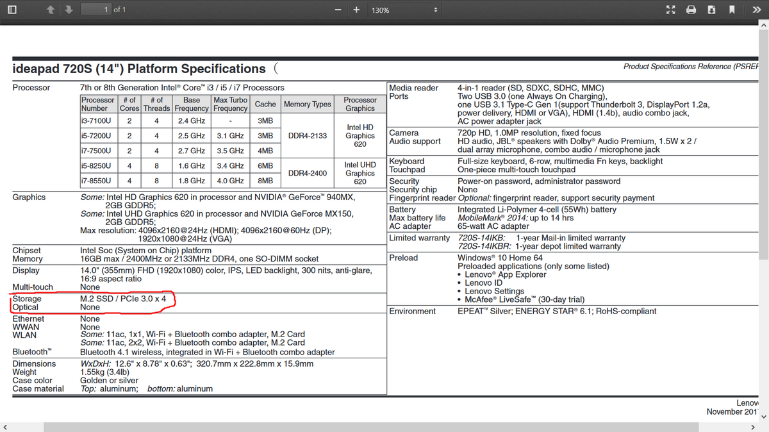Click the 'DDR4-2133' memory type cell
This screenshot has width=769, height=432.
[x=308, y=136]
